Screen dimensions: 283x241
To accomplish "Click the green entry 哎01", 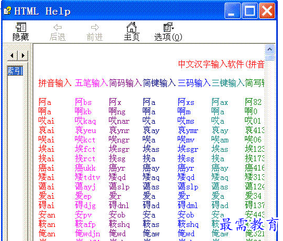I will pyautogui.click(x=253, y=121).
